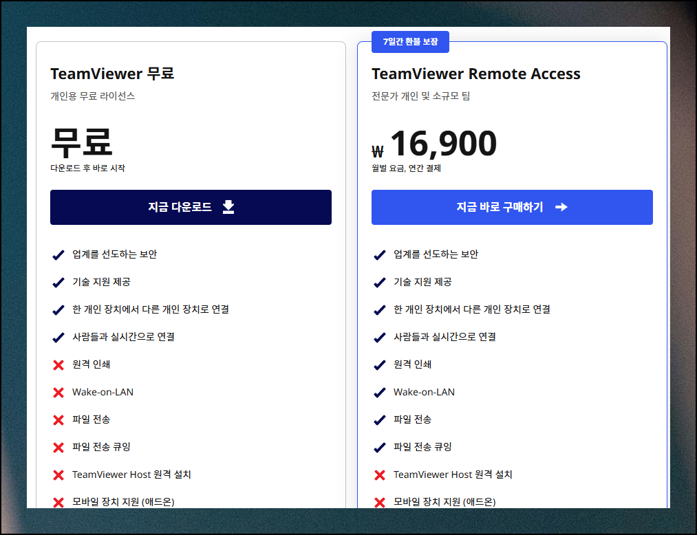697x535 pixels.
Task: Click the 개인용 무료 라이선스 subtitle
Action: click(x=92, y=96)
